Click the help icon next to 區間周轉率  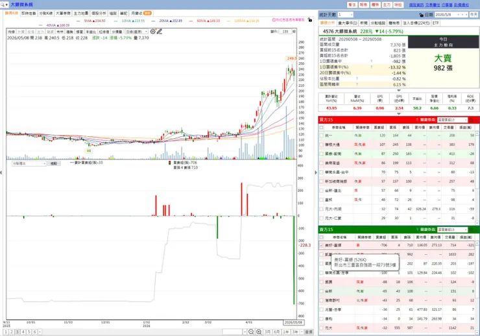click(357, 84)
